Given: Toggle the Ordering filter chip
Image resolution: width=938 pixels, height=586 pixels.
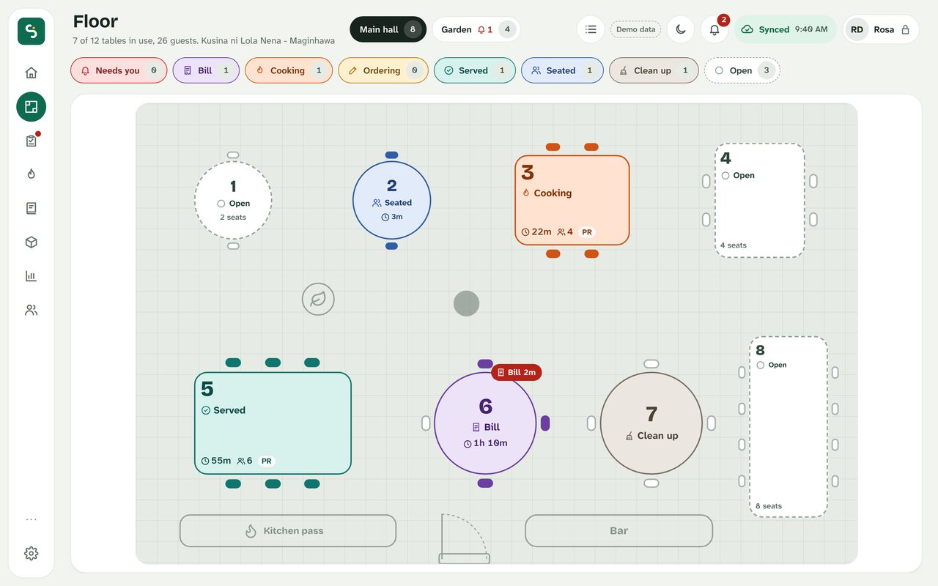Looking at the screenshot, I should click(x=383, y=70).
